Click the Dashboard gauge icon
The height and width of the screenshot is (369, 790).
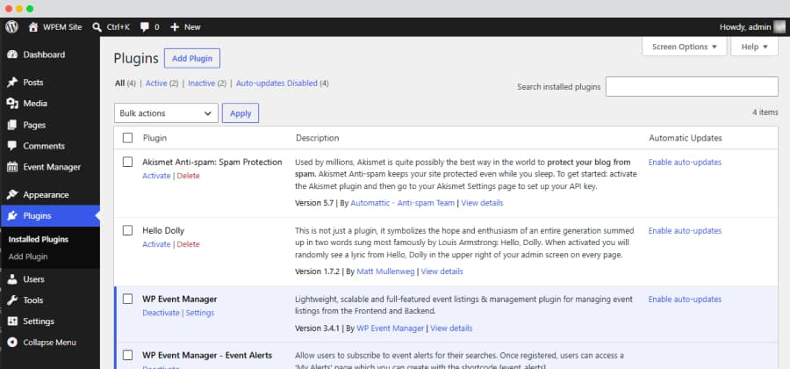(x=12, y=54)
